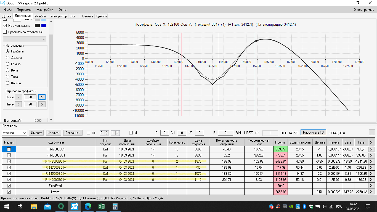Image resolution: width=377 pixels, height=212 pixels.
Task: Click the 'Рассчитать ГО' button
Action: point(313,132)
